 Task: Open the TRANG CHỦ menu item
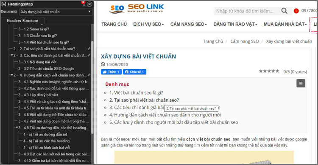pos(114,24)
